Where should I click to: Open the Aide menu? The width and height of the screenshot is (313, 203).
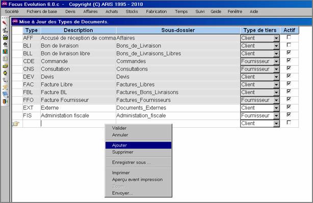(254, 12)
